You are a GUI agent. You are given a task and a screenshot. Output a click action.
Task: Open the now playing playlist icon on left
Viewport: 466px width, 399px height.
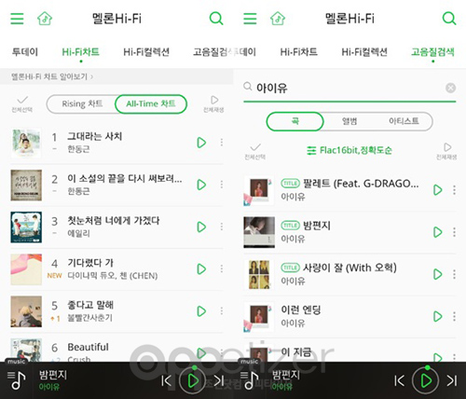tap(16, 379)
